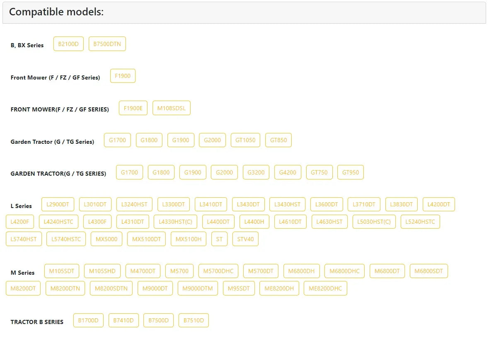
Task: Select the F1900E model tag
Action: (x=133, y=108)
